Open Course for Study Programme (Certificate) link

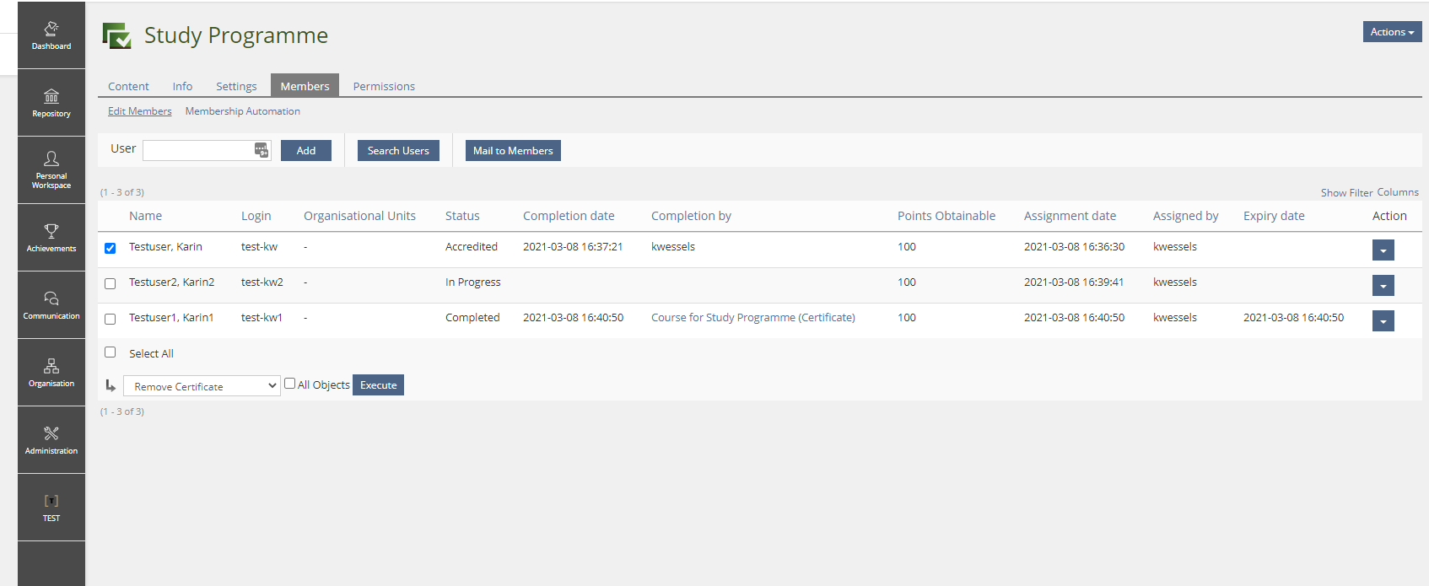click(x=752, y=318)
